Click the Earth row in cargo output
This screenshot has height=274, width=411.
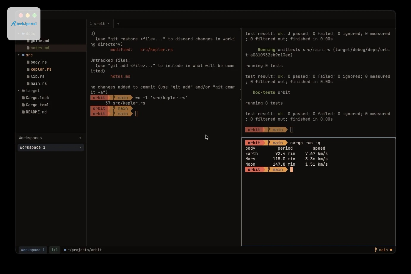pos(286,153)
